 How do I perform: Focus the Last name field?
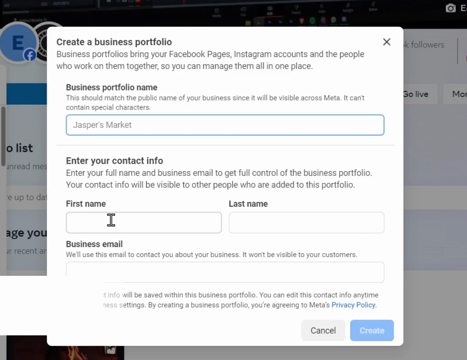[306, 222]
